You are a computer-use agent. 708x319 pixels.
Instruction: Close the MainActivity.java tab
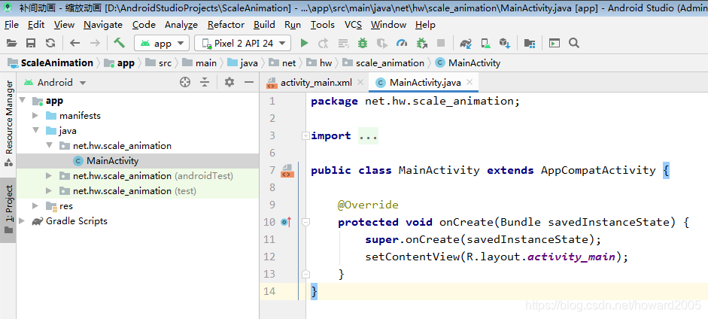(x=469, y=82)
